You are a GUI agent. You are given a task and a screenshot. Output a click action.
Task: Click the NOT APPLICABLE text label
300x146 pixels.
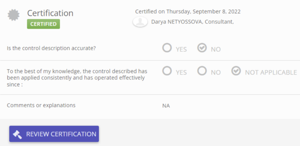coord(271,73)
